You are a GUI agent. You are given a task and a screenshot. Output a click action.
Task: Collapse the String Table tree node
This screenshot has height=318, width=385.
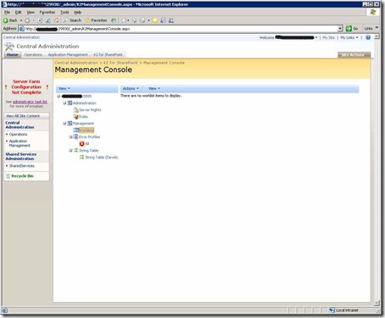coord(70,150)
